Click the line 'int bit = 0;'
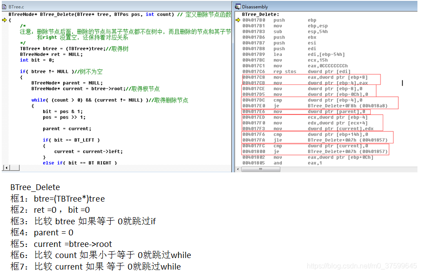The image size is (421, 274). [x=37, y=60]
